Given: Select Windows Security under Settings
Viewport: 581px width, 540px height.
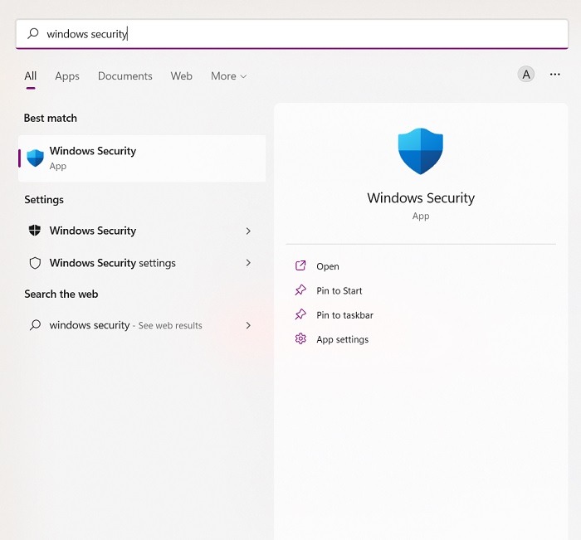Looking at the screenshot, I should pos(140,231).
